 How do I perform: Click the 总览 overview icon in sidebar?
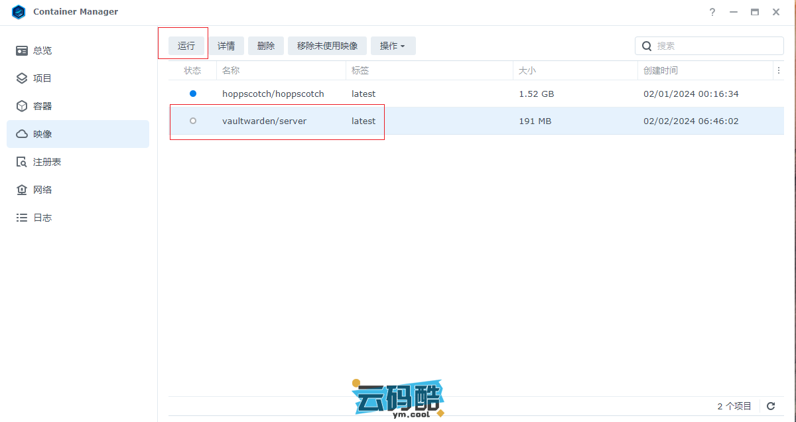pyautogui.click(x=22, y=50)
